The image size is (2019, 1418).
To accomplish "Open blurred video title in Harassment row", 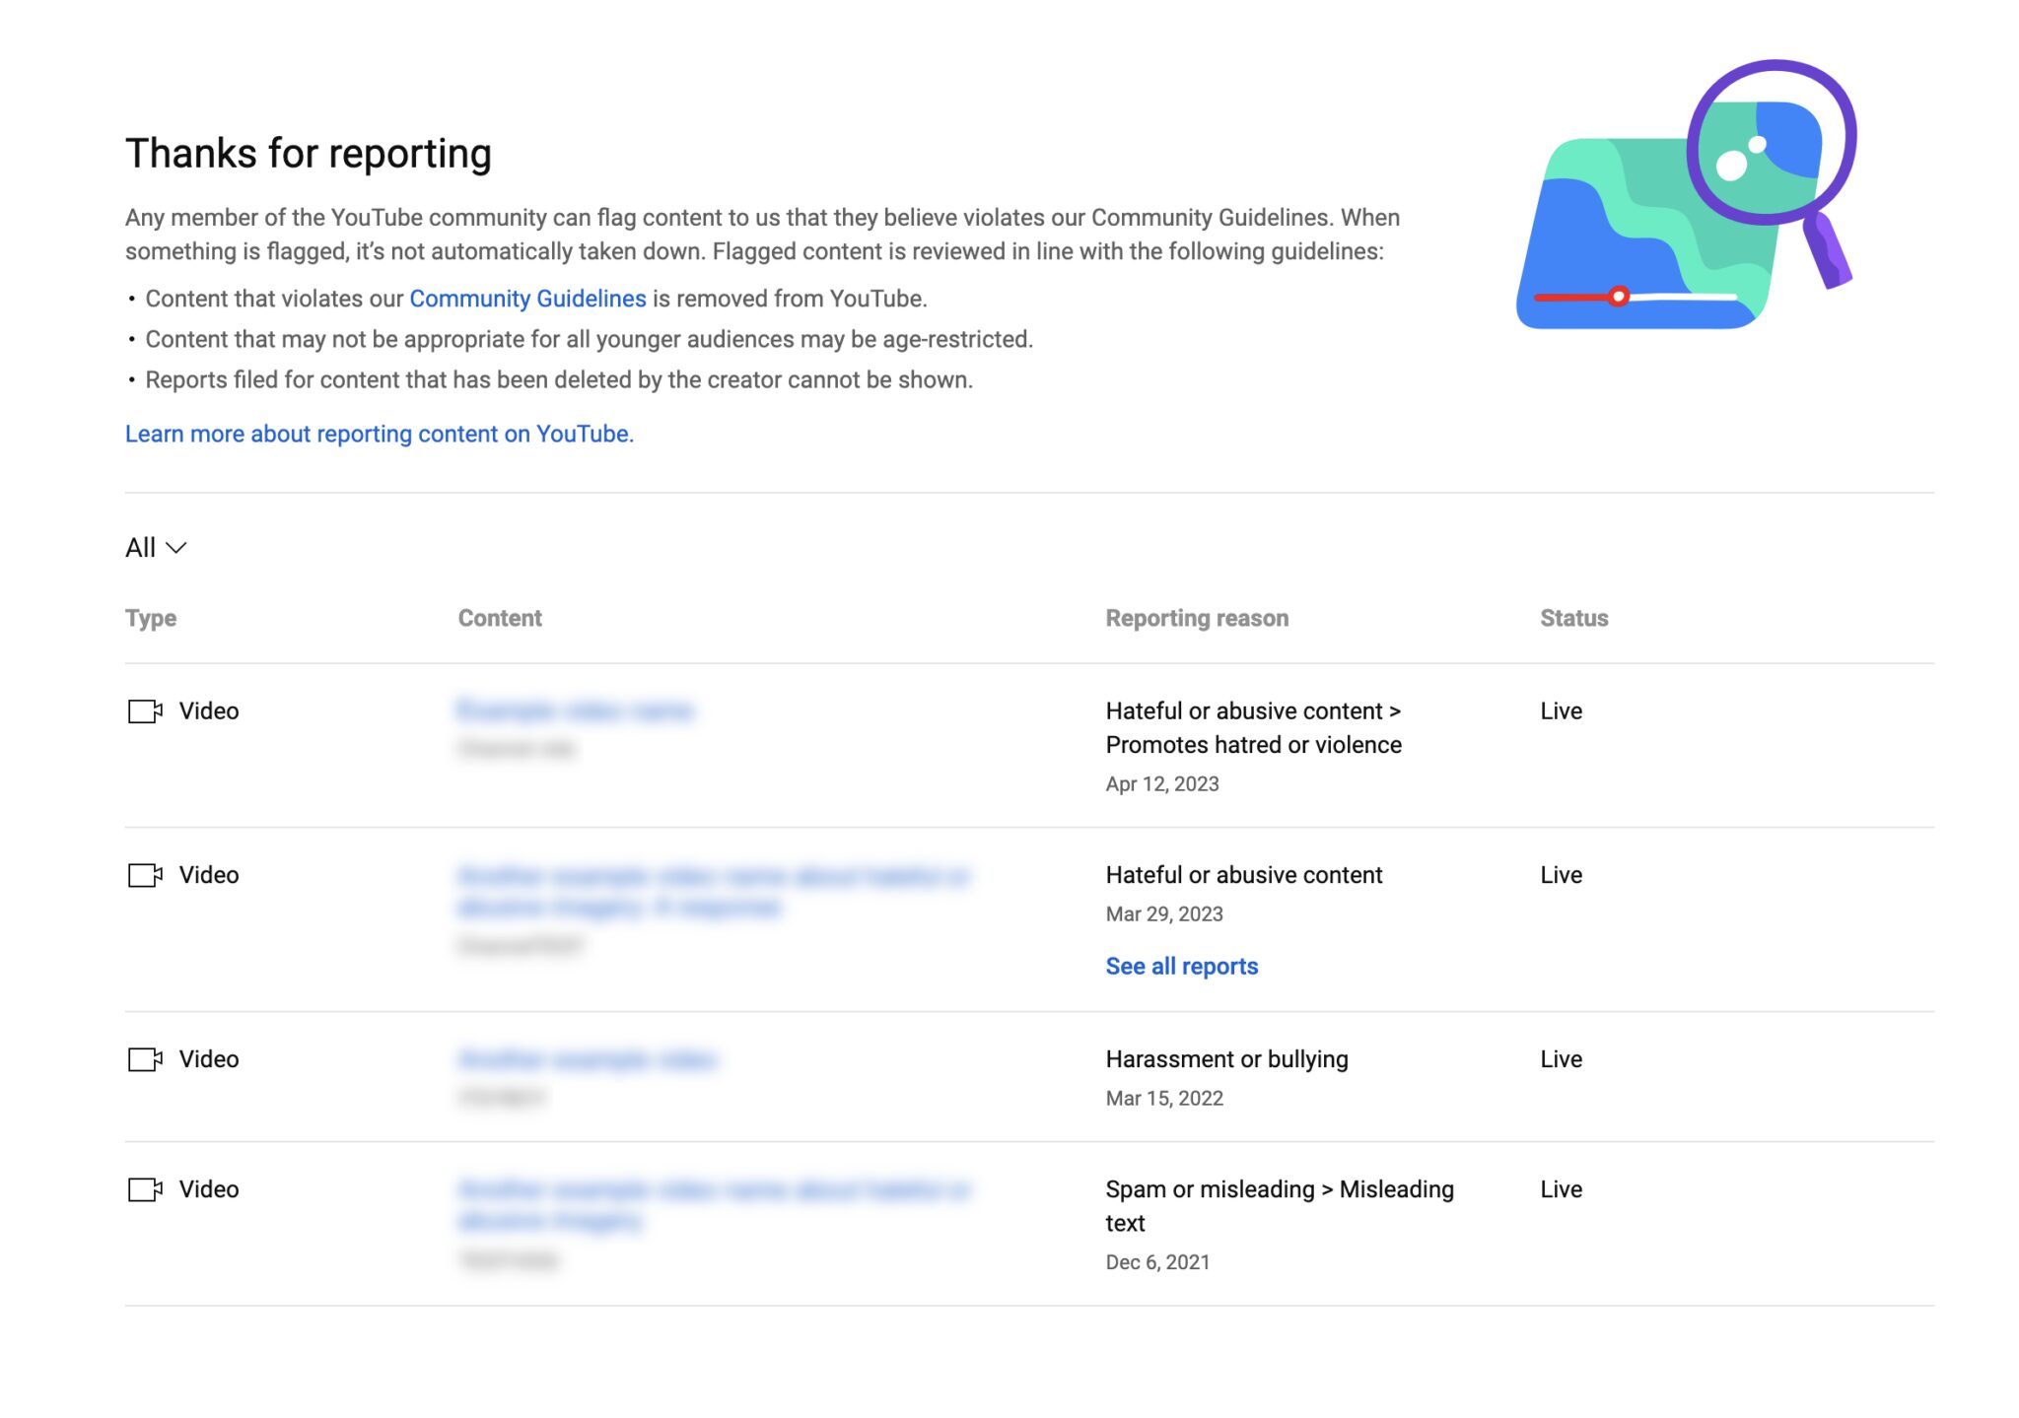I will click(588, 1059).
